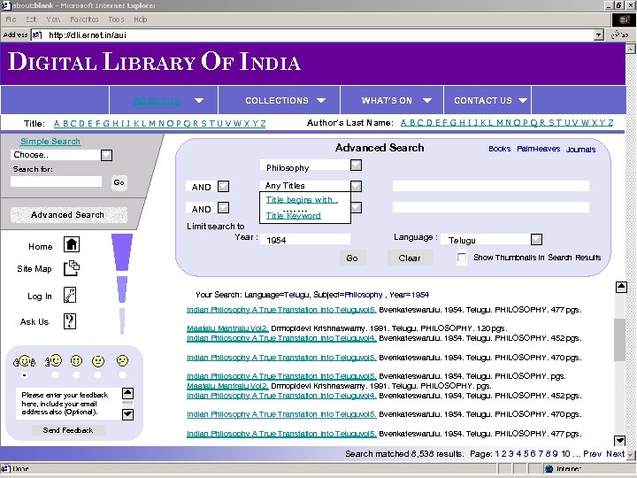Open the Collections navigation menu

click(x=277, y=100)
